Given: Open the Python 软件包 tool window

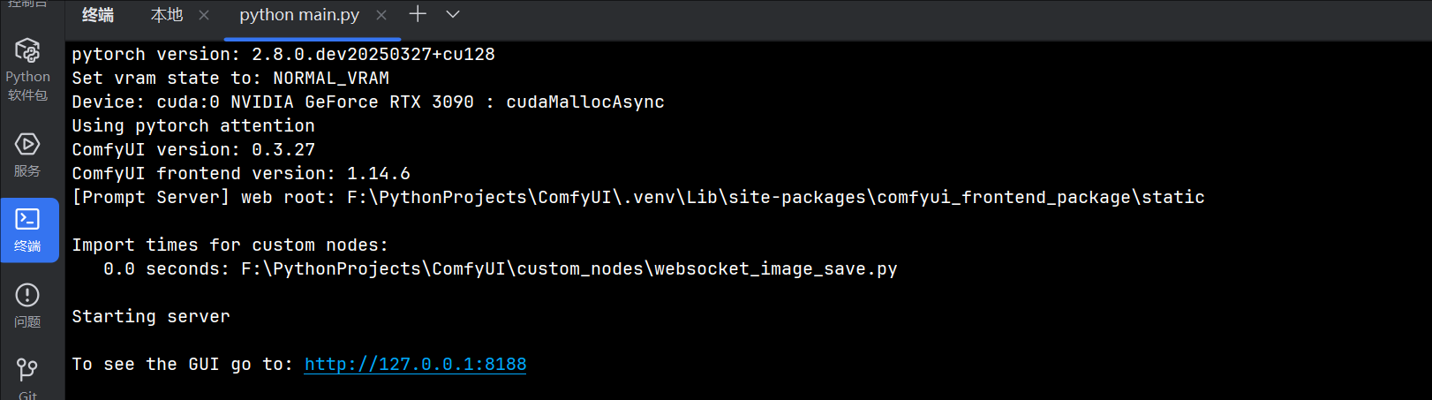Looking at the screenshot, I should click(x=27, y=71).
